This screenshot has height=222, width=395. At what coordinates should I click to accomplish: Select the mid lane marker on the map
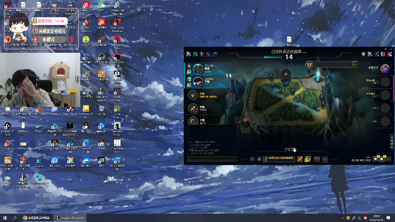[x=293, y=90]
